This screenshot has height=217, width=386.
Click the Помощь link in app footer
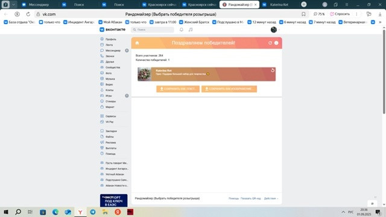[x=233, y=198]
